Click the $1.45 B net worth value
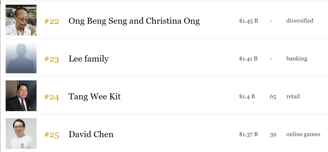Viewport: 328px width, 152px height. point(248,21)
